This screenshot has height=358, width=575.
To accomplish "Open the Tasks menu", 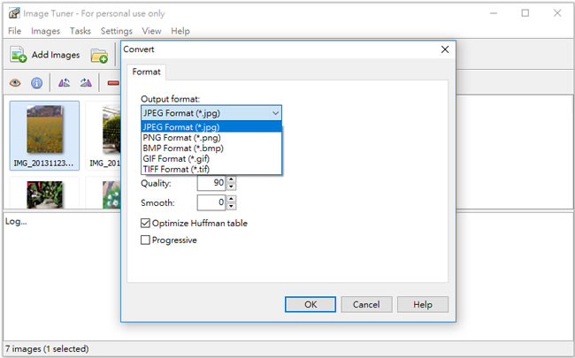I will (80, 31).
